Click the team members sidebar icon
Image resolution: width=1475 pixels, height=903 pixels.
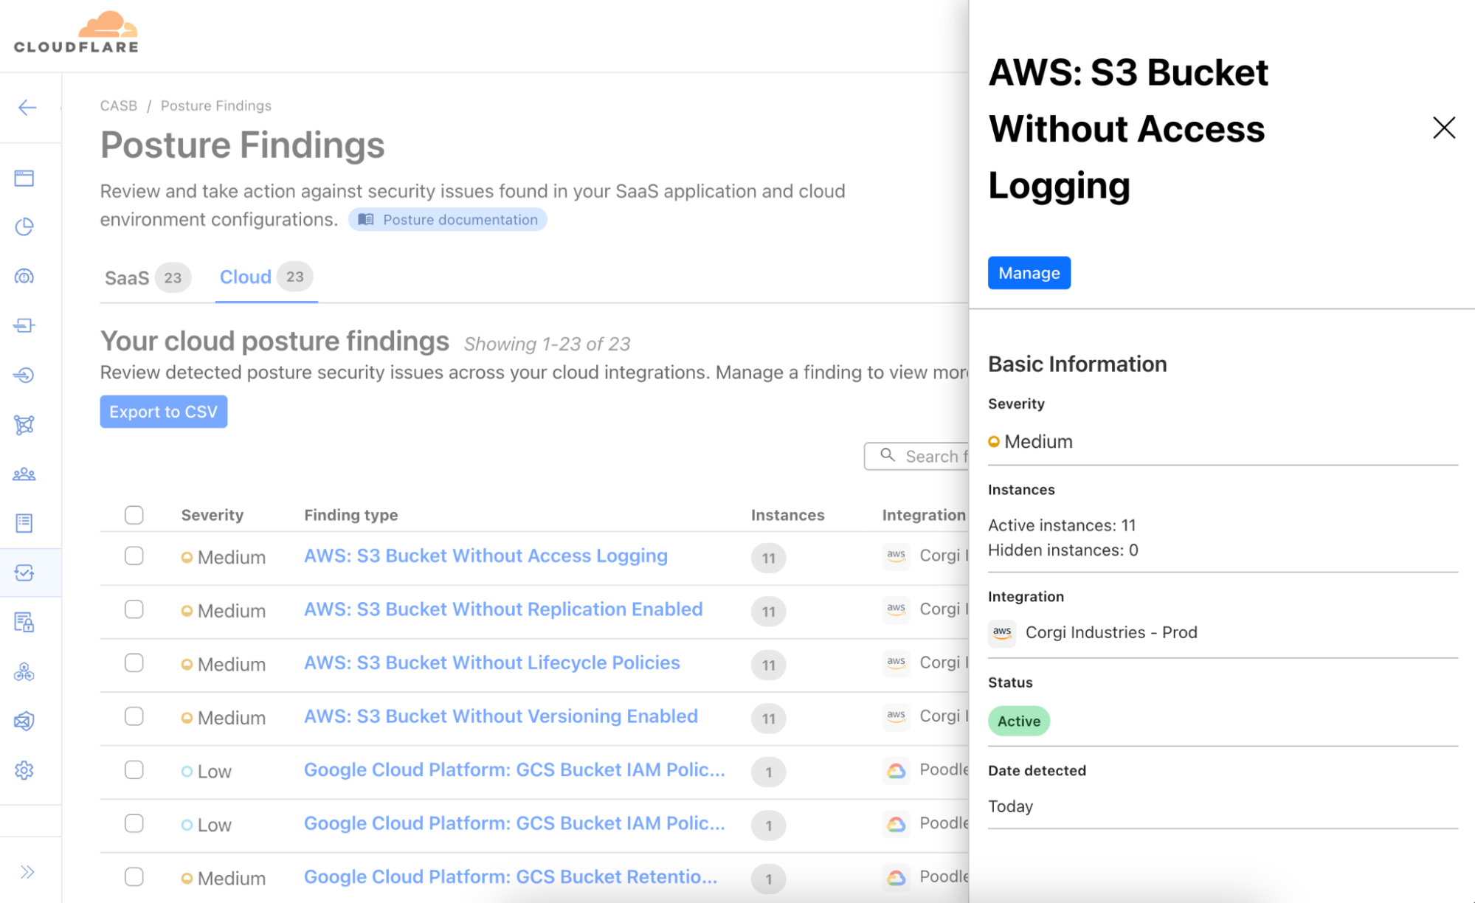tap(24, 474)
